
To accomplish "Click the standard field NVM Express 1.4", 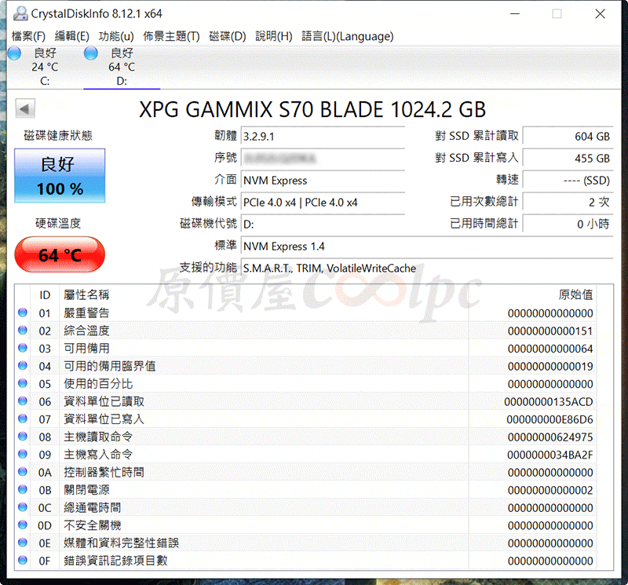I will [x=427, y=246].
